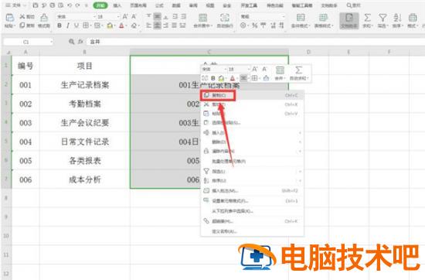The image size is (425, 280).
Task: Click the fx insert function icon
Action: [80, 42]
